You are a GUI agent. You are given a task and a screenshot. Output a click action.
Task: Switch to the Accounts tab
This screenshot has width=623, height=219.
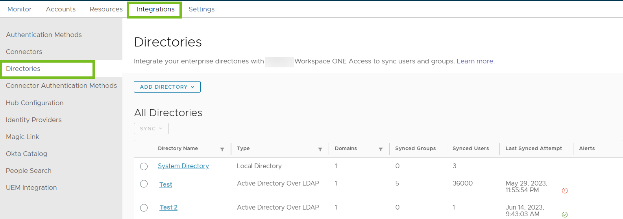(x=61, y=9)
